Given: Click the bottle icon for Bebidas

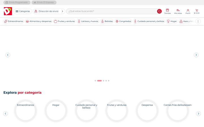Looking at the screenshot, I should click(x=102, y=21).
